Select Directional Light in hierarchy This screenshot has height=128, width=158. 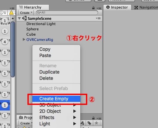coord(41,24)
